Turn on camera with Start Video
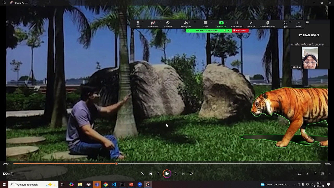The height and width of the screenshot is (188, 334). (153, 24)
